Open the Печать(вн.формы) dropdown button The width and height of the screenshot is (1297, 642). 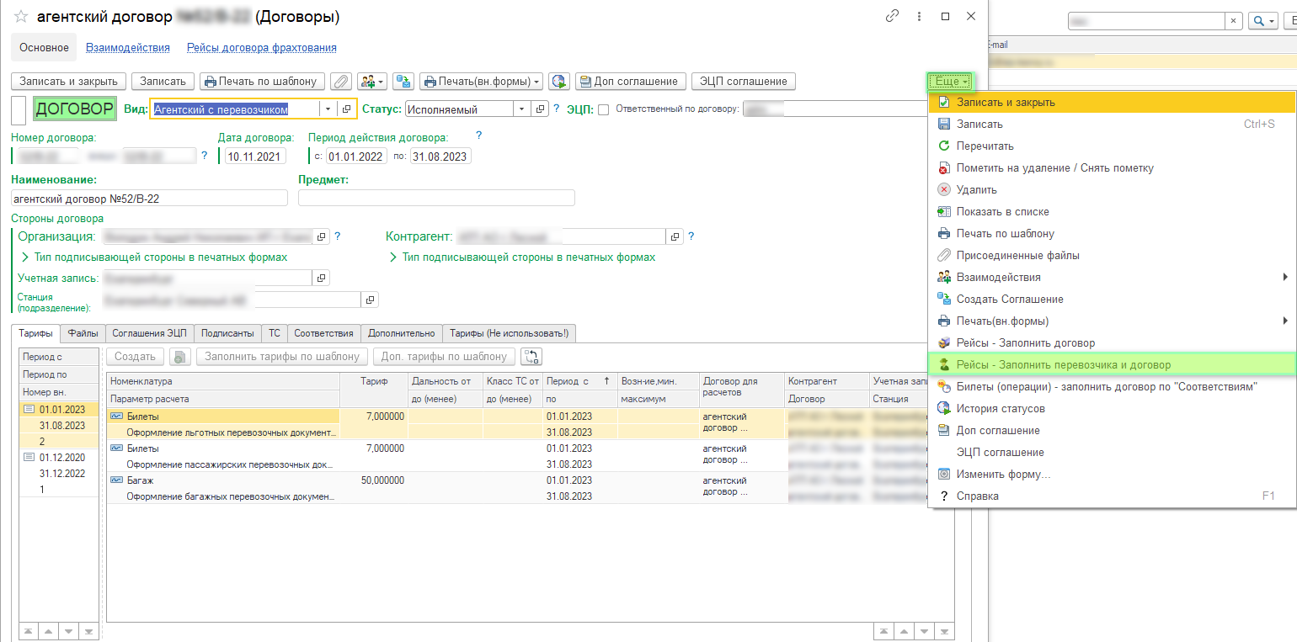[481, 82]
